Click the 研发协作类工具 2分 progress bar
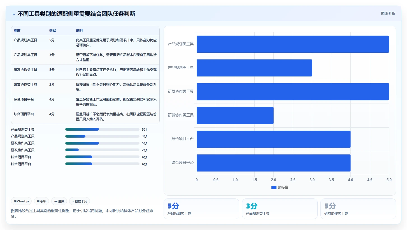Screen dimensions: 407x230 click(x=102, y=150)
